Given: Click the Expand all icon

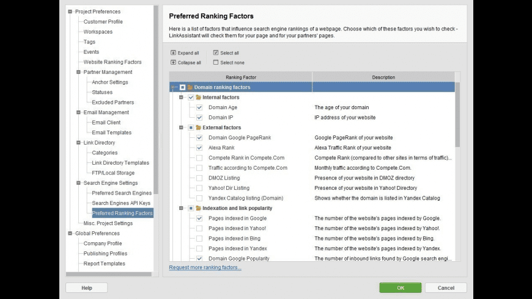Looking at the screenshot, I should 174,53.
